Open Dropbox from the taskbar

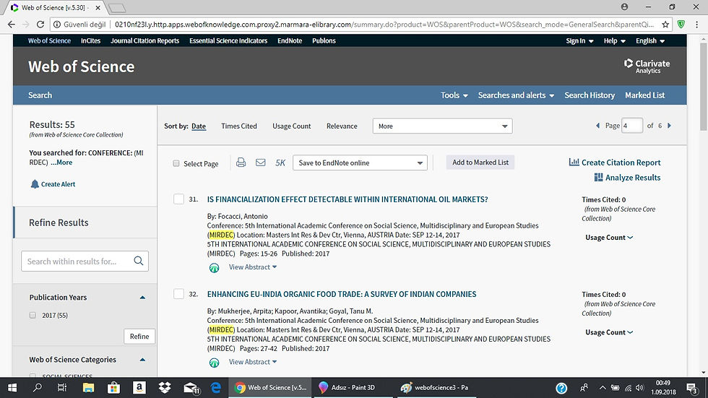[165, 388]
